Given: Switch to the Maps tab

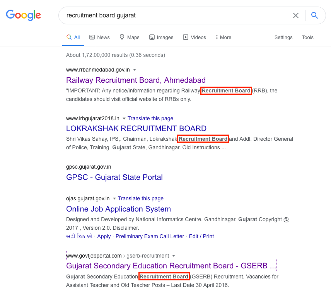Looking at the screenshot, I should click(129, 38).
